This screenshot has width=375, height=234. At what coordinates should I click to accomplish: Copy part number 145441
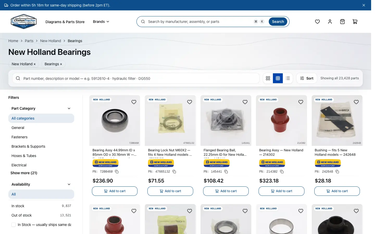point(226,172)
